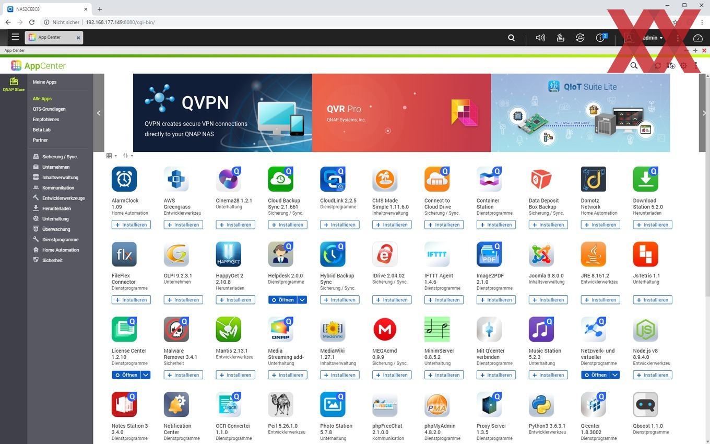Image resolution: width=710 pixels, height=444 pixels.
Task: Click the Joomla app icon
Action: (x=541, y=254)
